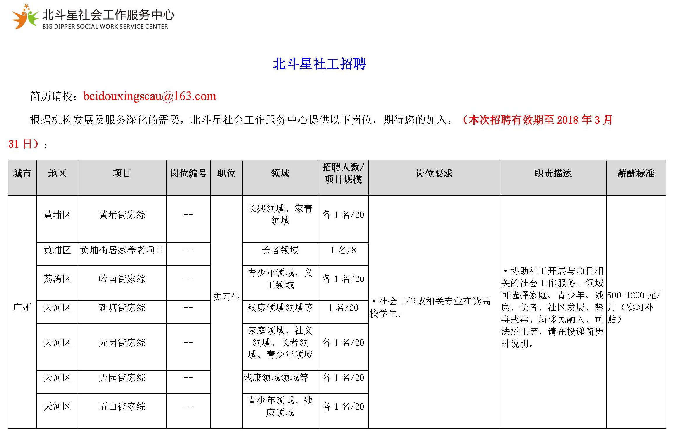Click the salary text 500-1200元/月
674x433 pixels.
(633, 301)
